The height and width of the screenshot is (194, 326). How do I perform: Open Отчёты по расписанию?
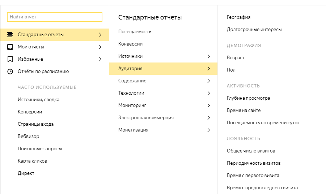click(x=55, y=72)
